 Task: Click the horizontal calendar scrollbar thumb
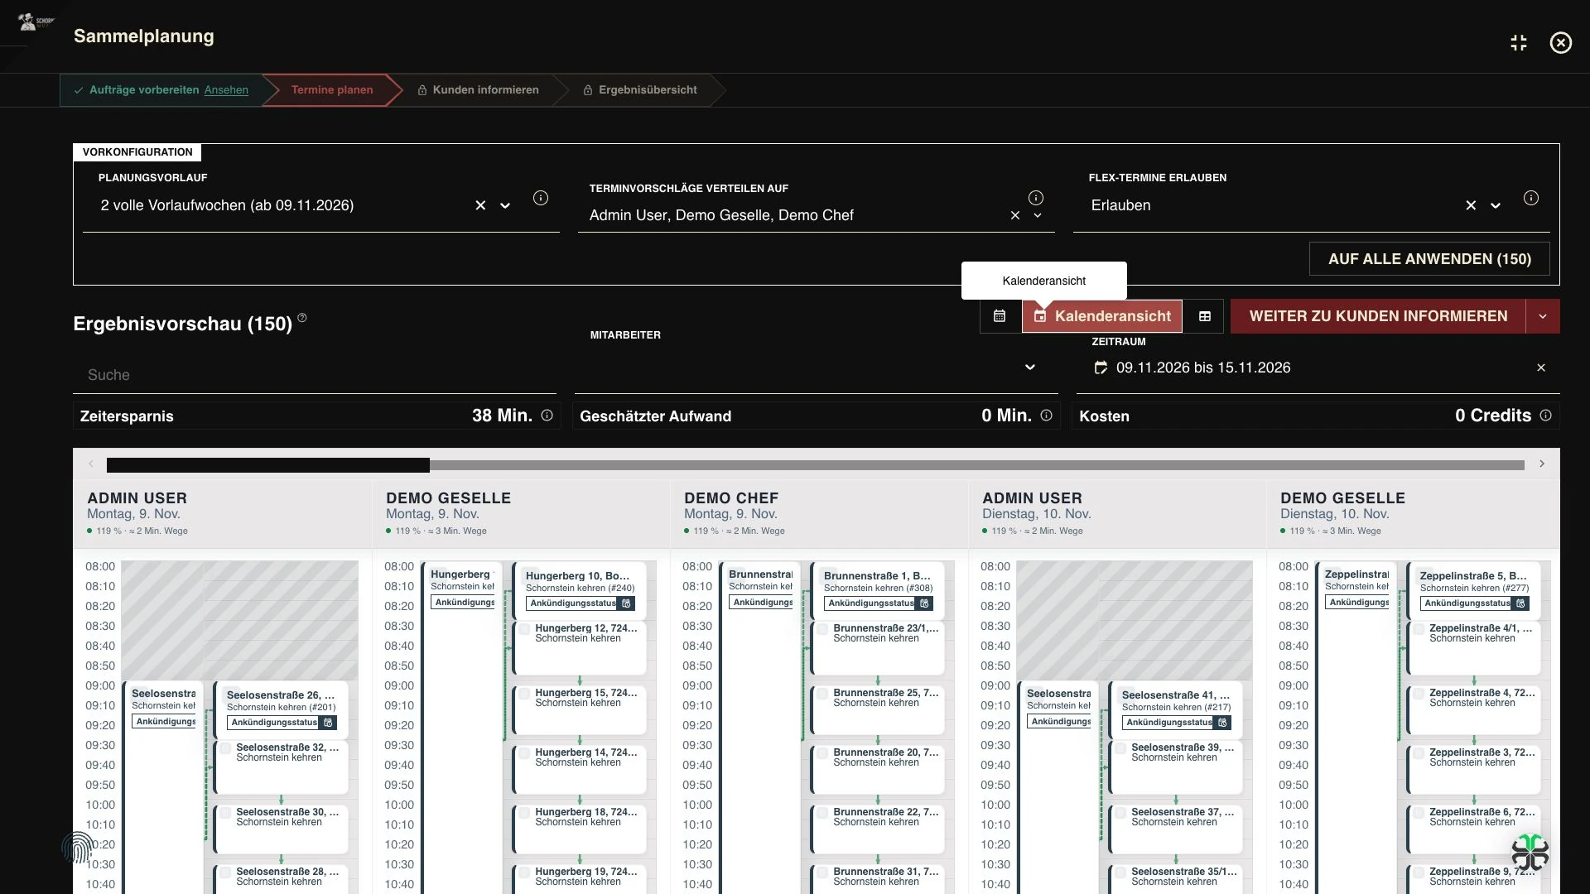click(268, 465)
